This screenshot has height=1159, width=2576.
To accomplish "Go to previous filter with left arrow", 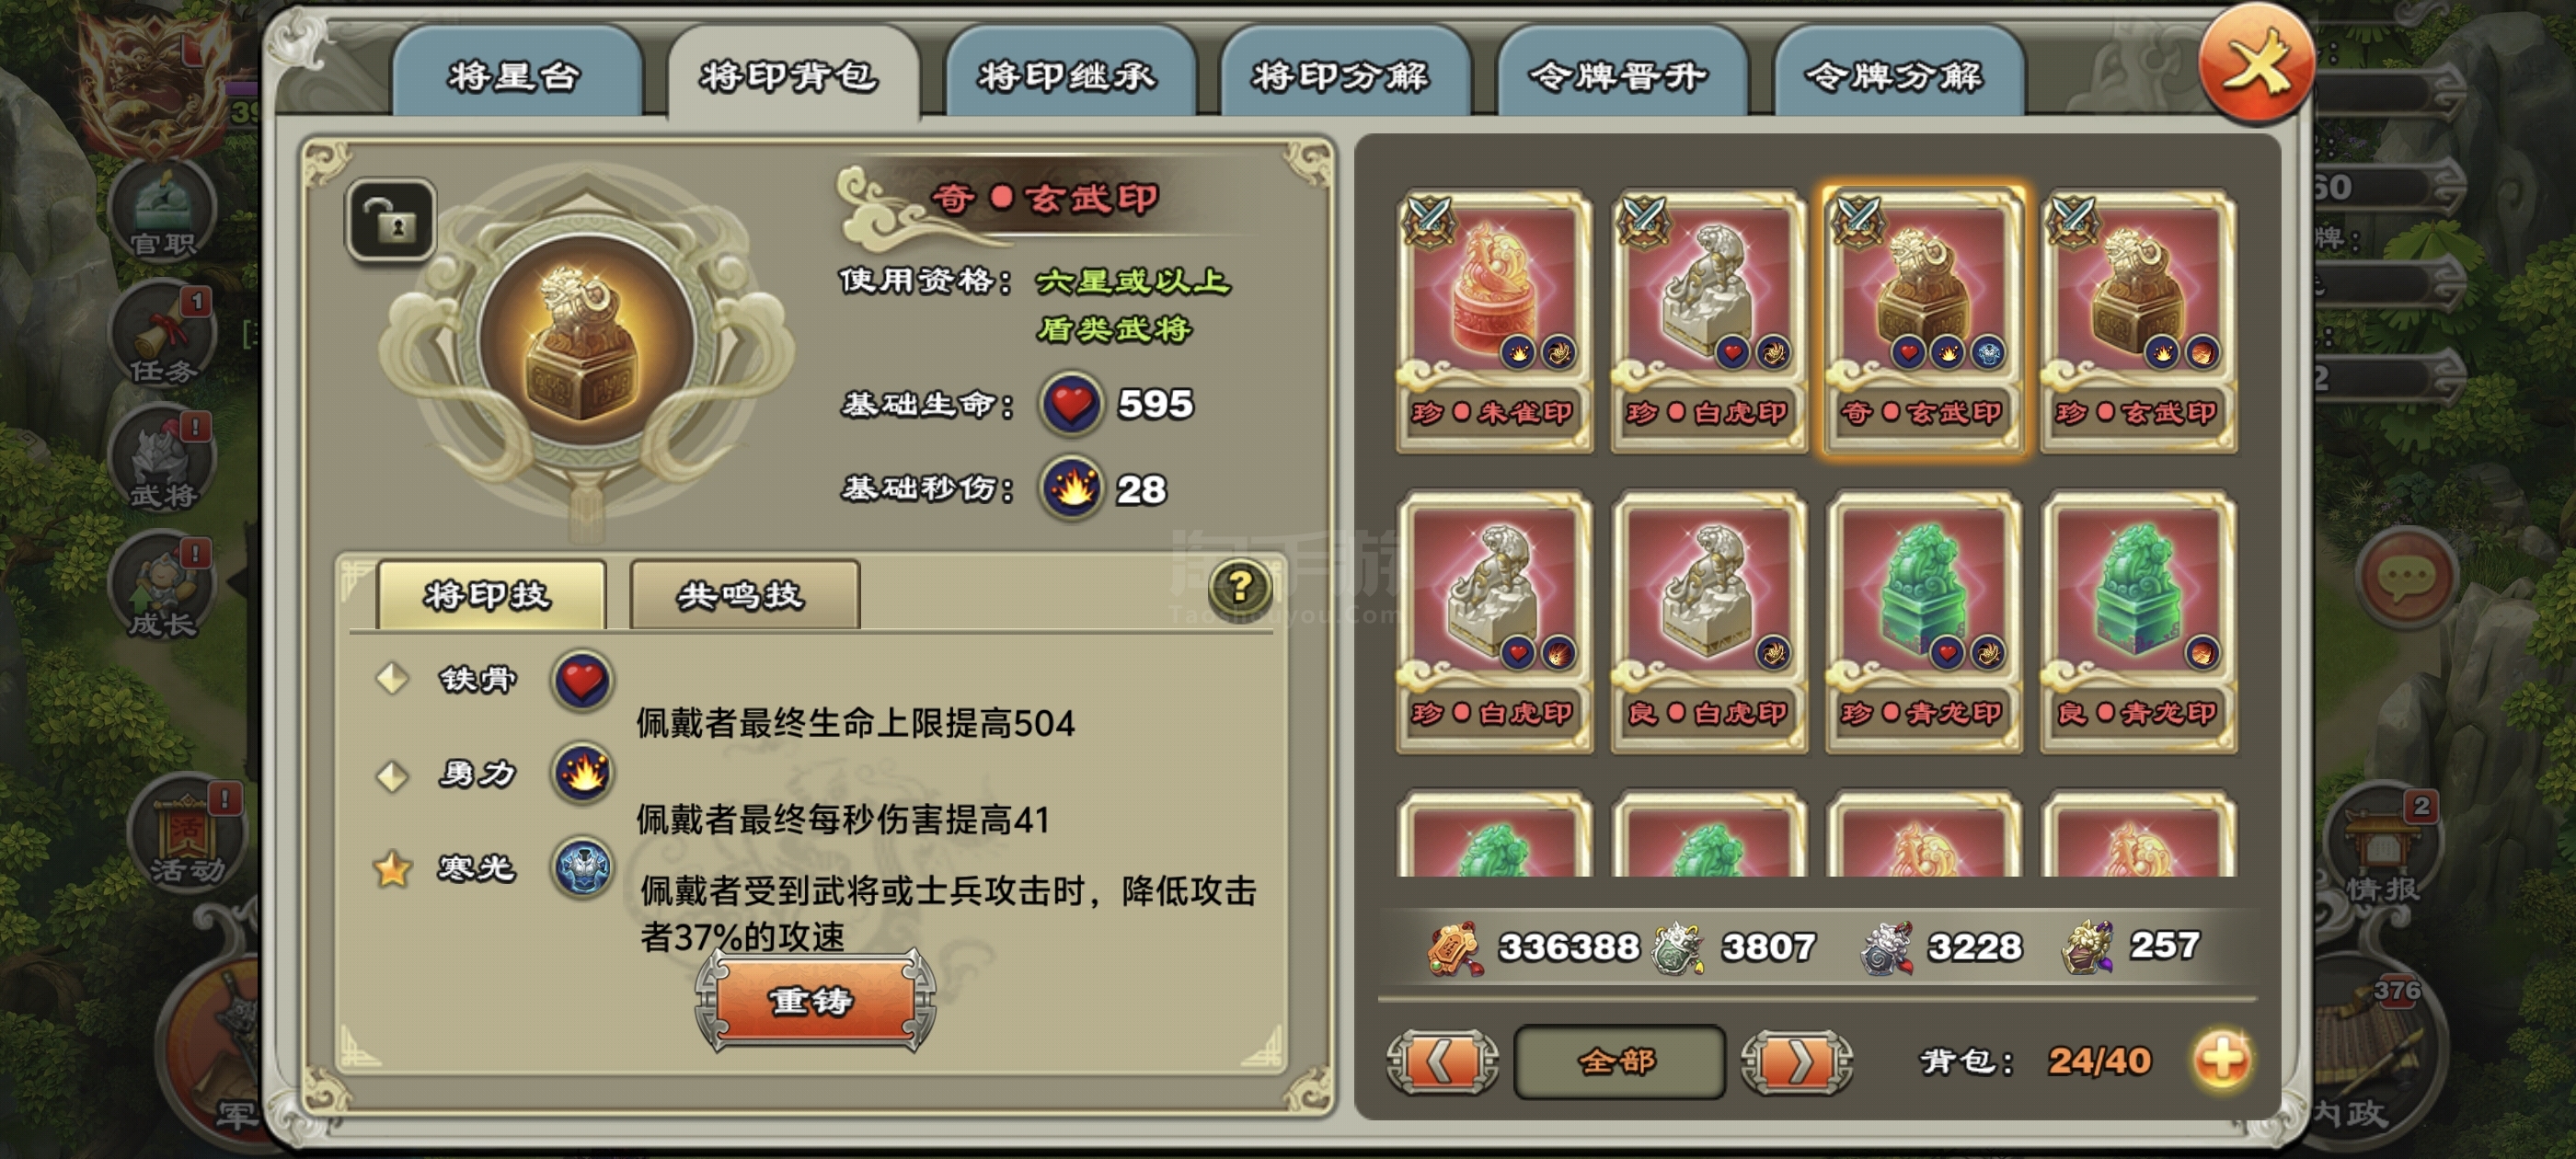I will click(x=1441, y=1061).
